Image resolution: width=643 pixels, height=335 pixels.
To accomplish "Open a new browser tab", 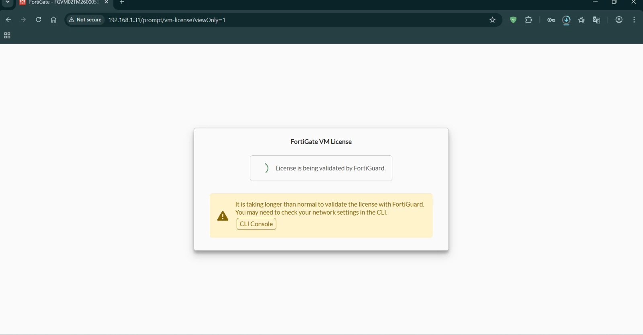I will coord(122,2).
